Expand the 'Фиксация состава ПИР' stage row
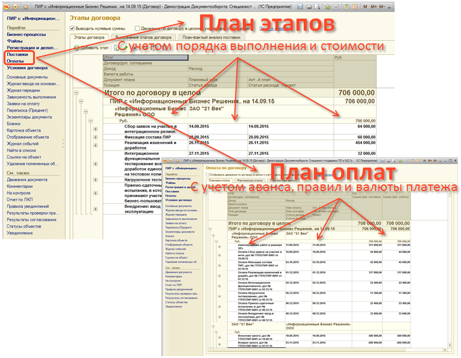Image resolution: width=461 pixels, height=358 pixels. [95, 137]
